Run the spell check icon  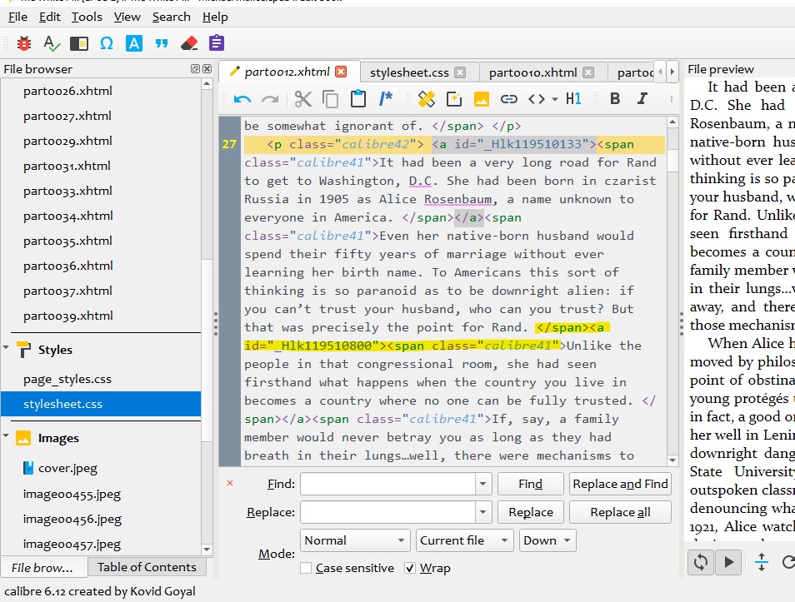51,43
